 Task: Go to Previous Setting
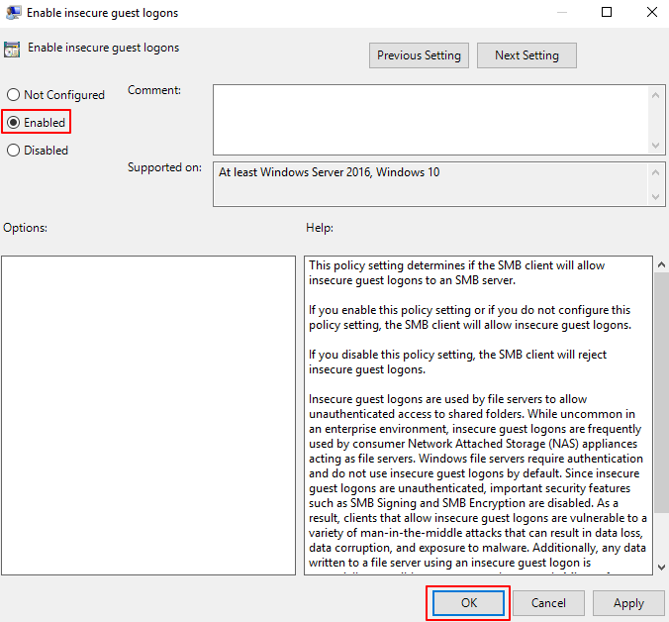pyautogui.click(x=419, y=55)
